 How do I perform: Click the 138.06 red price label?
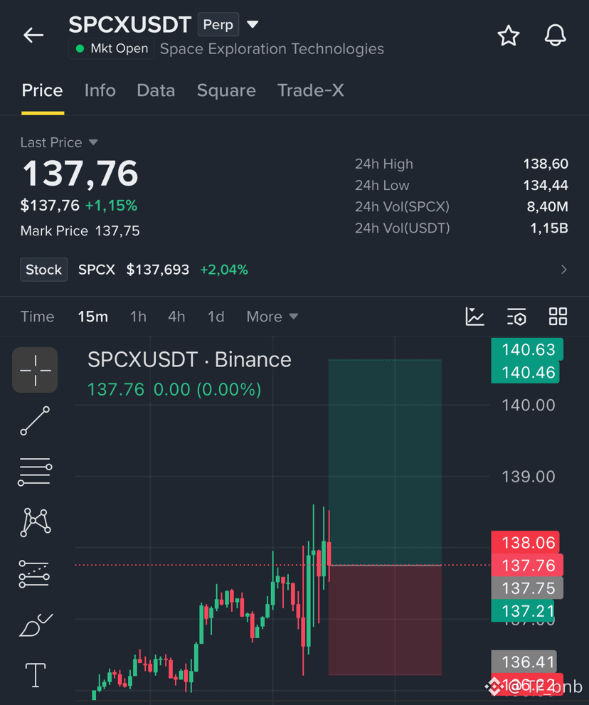(525, 543)
